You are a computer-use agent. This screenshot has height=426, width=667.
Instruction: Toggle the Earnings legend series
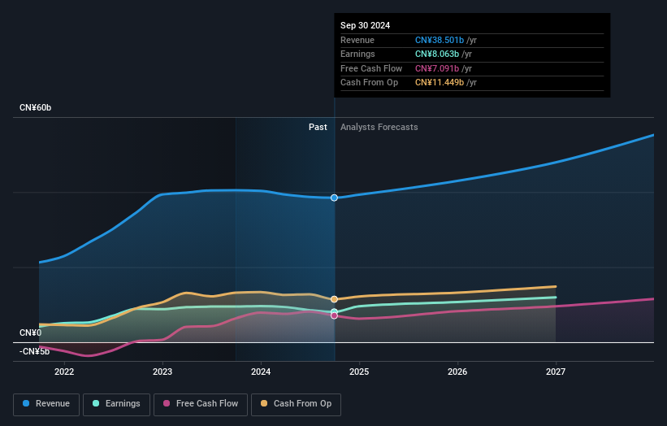[116, 404]
